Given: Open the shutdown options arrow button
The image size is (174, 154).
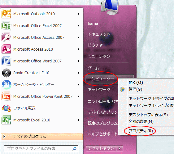Looking at the screenshot, I should (120, 149).
